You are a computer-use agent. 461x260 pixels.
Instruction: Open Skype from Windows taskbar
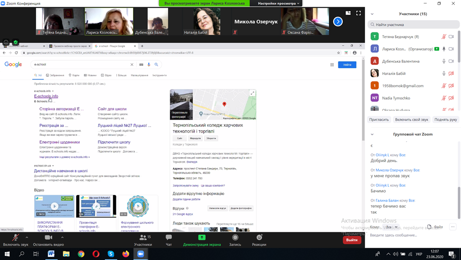coord(111,254)
